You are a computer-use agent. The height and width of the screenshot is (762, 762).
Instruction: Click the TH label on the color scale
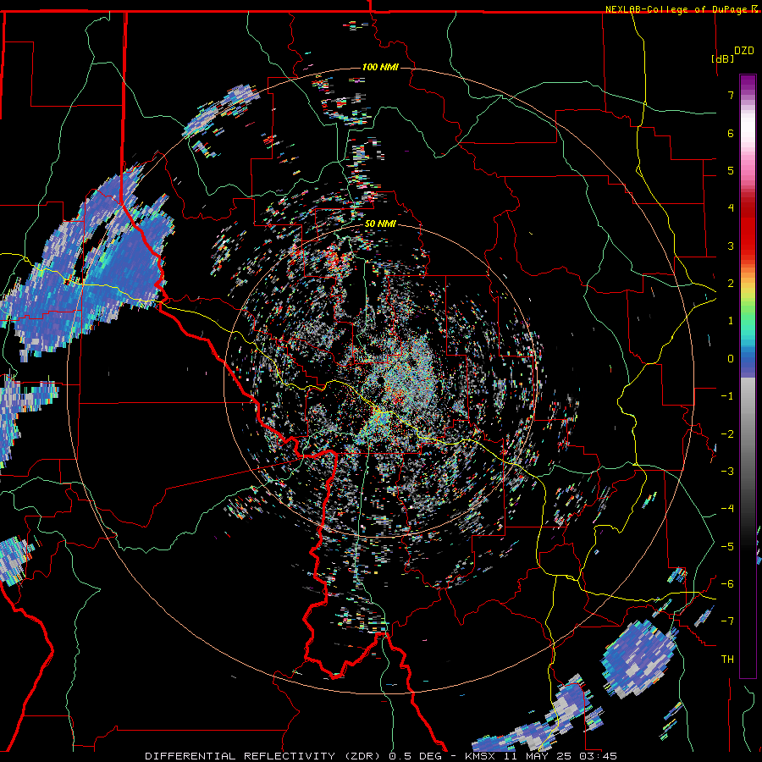(727, 660)
